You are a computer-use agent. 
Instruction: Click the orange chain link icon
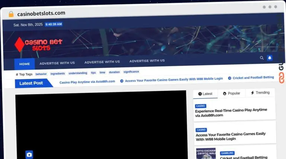(x=282, y=78)
